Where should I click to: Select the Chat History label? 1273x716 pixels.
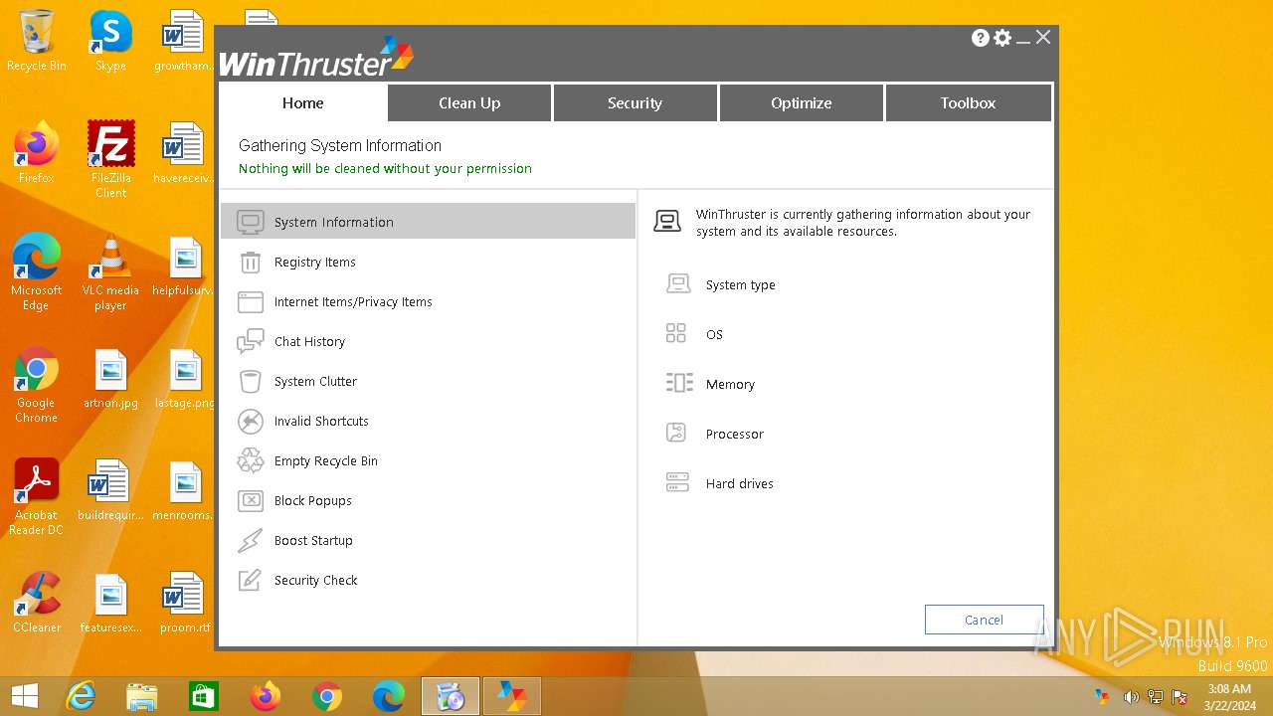point(309,341)
